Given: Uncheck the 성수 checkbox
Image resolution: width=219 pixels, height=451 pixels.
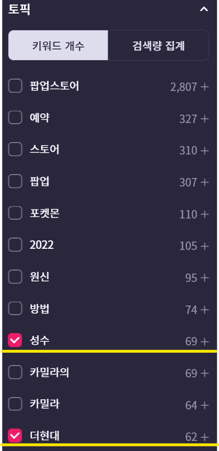Looking at the screenshot, I should 15,340.
